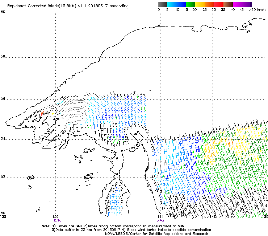Screen dimensions: 268x236
Task: Click the longitude label '135' at bottom left
Action: (x=3, y=216)
